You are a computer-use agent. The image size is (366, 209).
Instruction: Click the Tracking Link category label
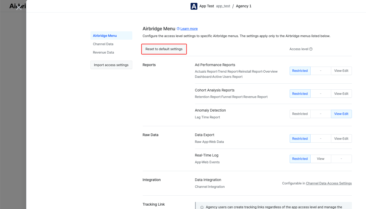pos(154,204)
